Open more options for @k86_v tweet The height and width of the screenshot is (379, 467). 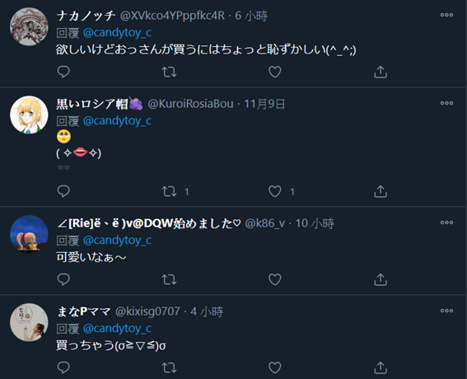[x=446, y=222]
